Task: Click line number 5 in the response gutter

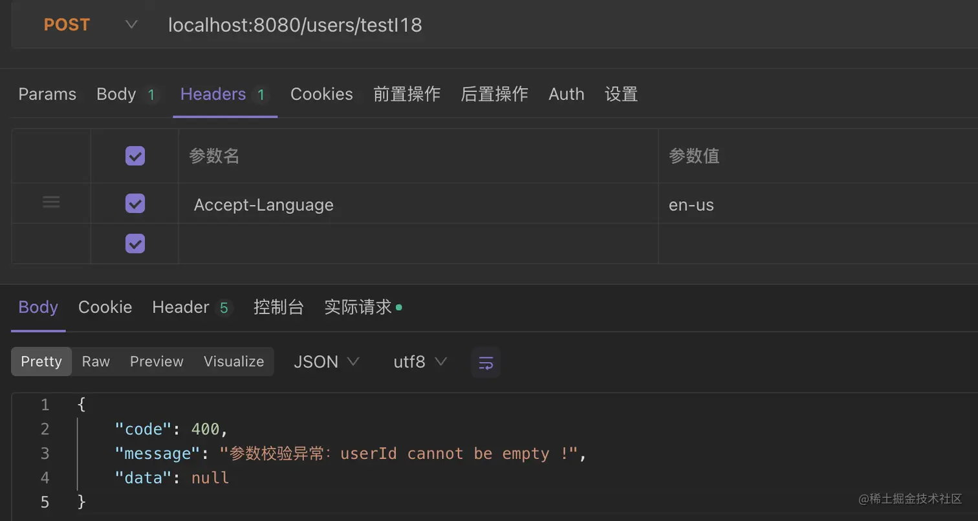Action: point(45,502)
